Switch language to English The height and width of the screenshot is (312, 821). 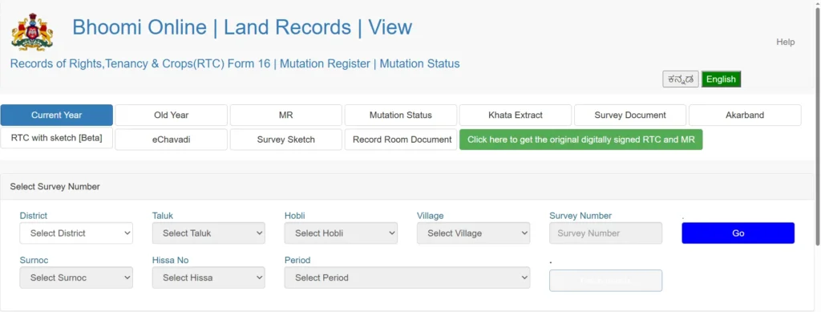coord(721,79)
